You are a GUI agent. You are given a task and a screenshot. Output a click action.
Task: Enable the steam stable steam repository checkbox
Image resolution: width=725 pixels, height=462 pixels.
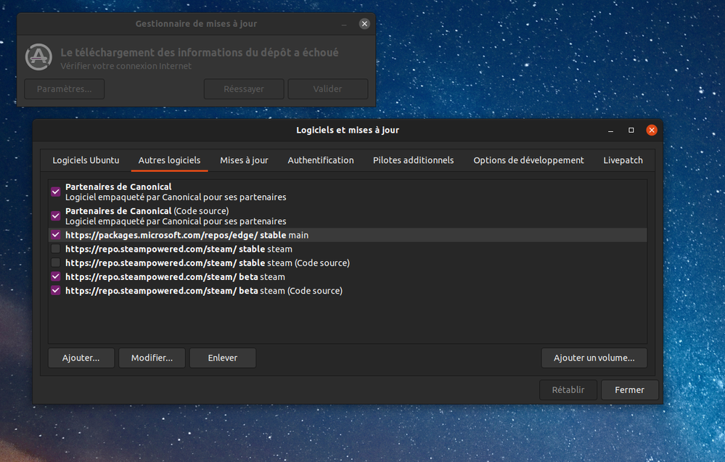tap(55, 249)
